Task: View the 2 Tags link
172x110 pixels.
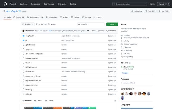Action: 52,24
